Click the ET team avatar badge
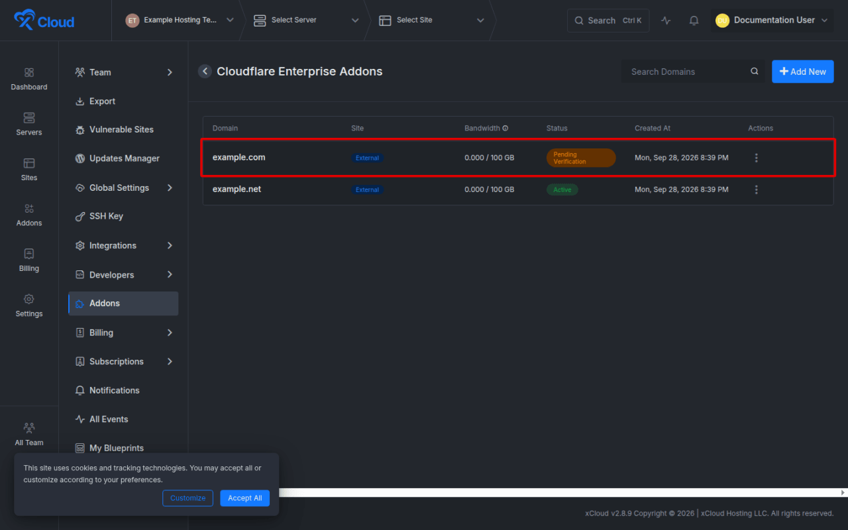This screenshot has height=530, width=848. 132,21
